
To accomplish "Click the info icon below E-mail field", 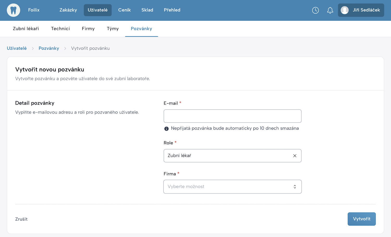I will (167, 129).
